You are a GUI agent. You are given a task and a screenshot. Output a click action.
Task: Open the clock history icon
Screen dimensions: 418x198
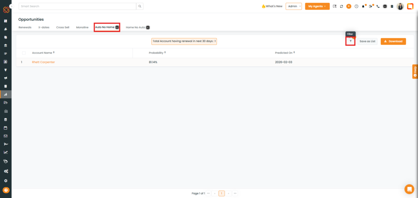(356, 7)
